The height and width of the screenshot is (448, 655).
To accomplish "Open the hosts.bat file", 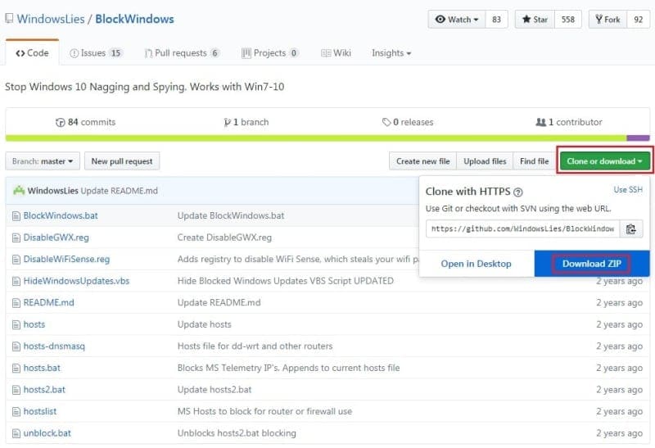I will (42, 368).
